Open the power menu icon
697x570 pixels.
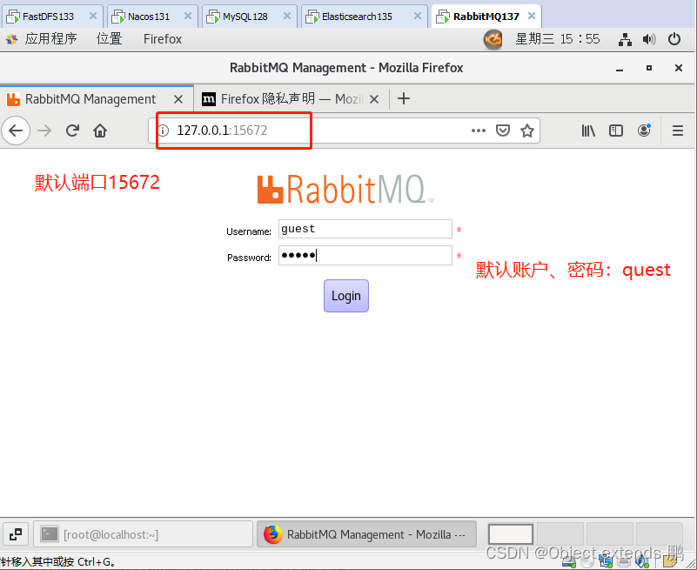(674, 39)
